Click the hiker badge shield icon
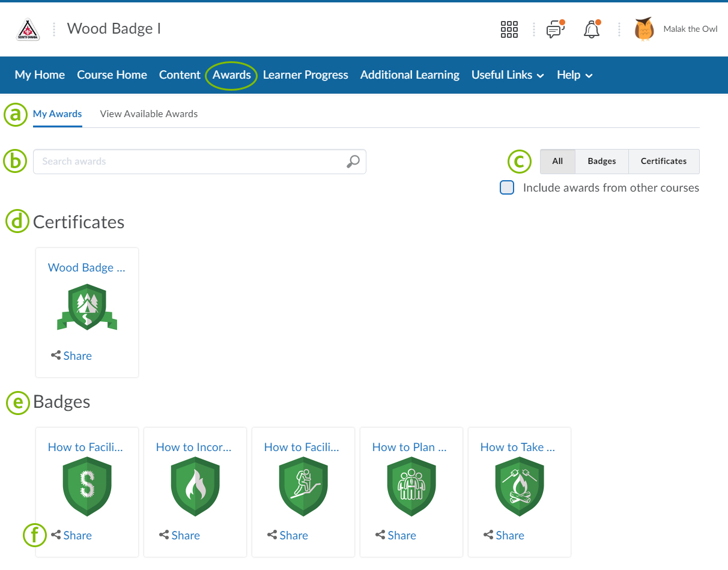Screen dimensions: 728x570 (303, 486)
